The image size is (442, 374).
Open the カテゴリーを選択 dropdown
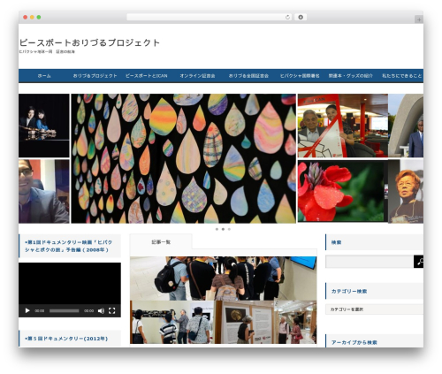[374, 309]
